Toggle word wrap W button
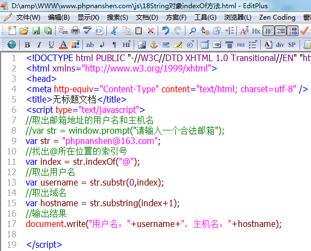Viewport: 311px width, 251px height. point(268,31)
